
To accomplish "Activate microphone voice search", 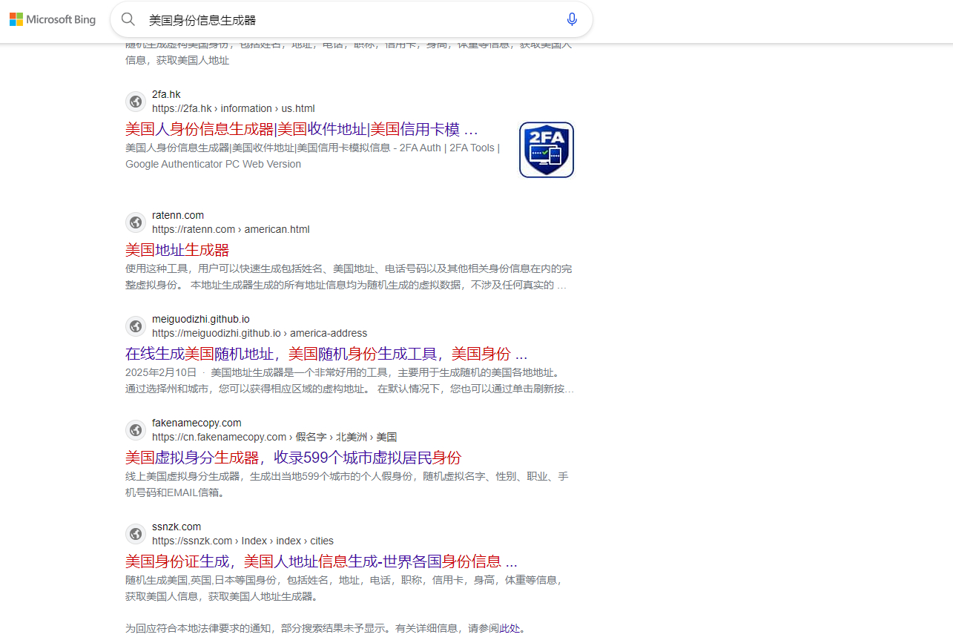I will coord(572,20).
